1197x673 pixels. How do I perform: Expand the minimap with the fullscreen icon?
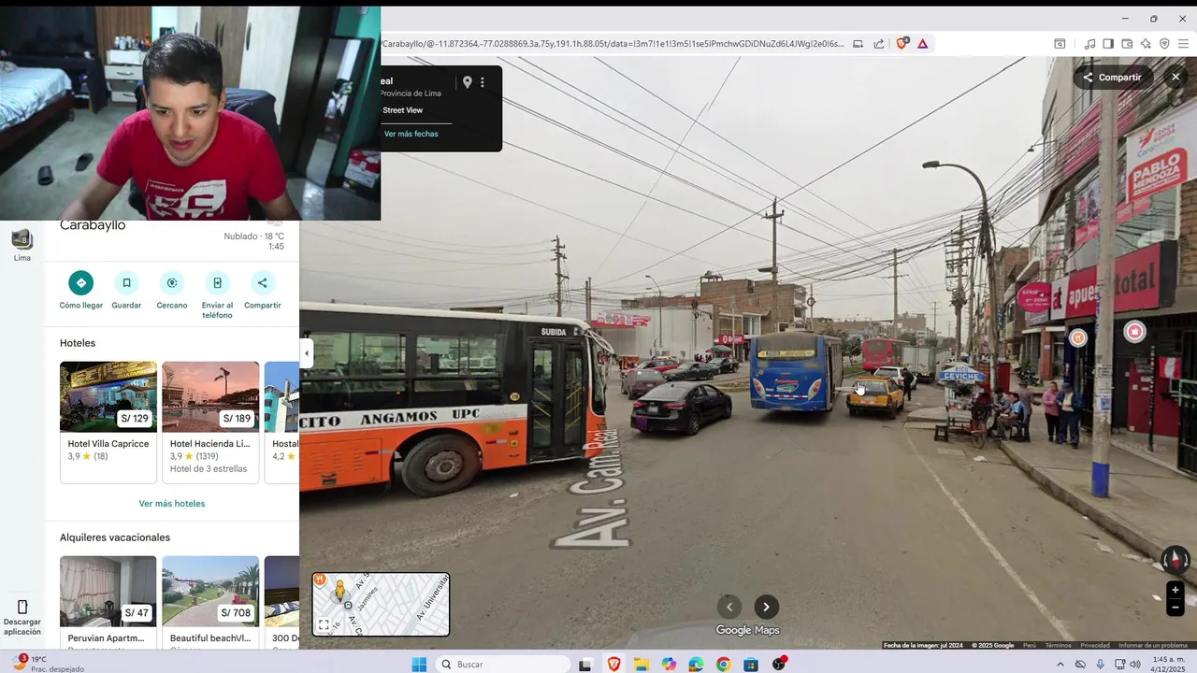324,624
